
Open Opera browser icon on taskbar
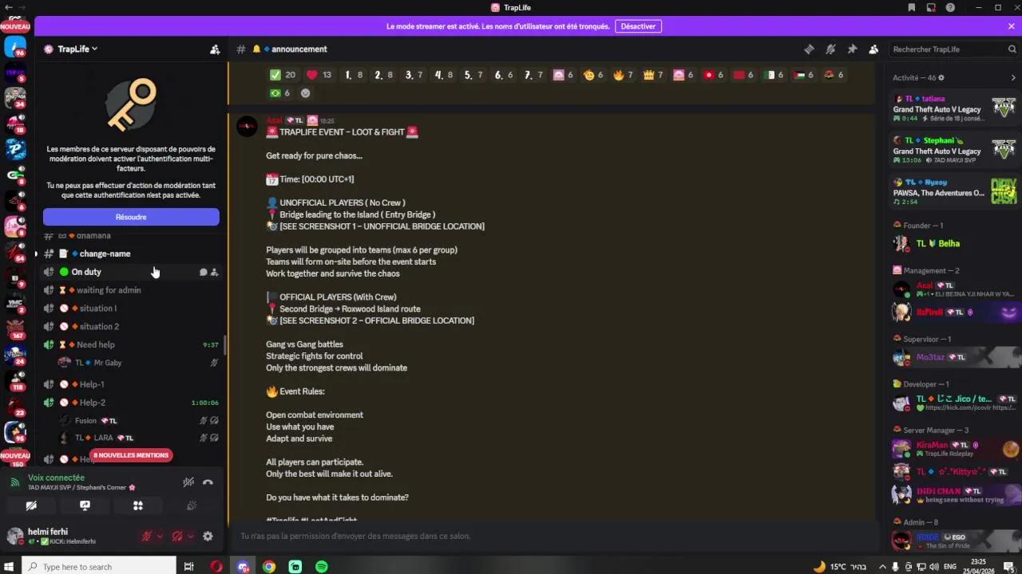pyautogui.click(x=216, y=567)
